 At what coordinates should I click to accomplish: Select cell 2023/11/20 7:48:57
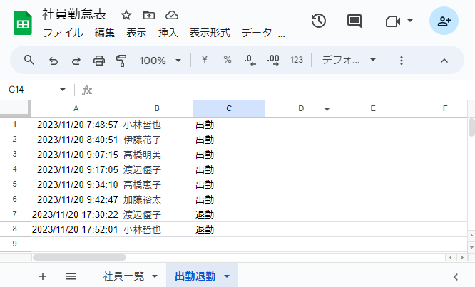(x=76, y=125)
